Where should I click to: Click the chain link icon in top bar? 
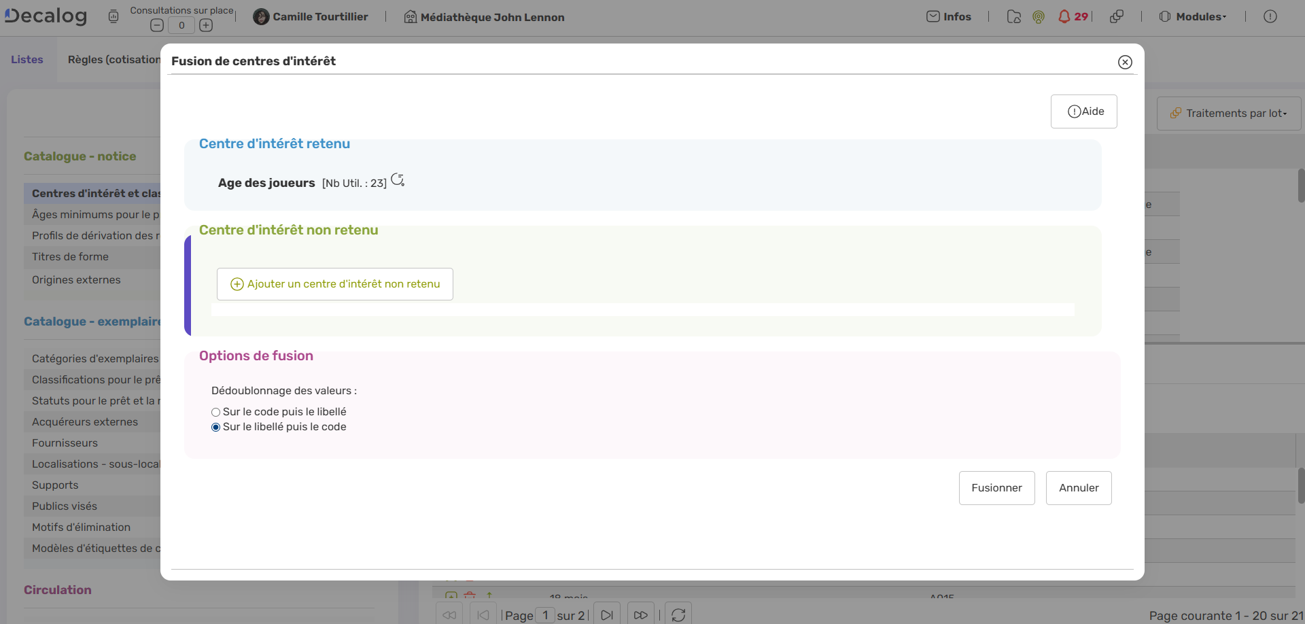coord(1117,16)
